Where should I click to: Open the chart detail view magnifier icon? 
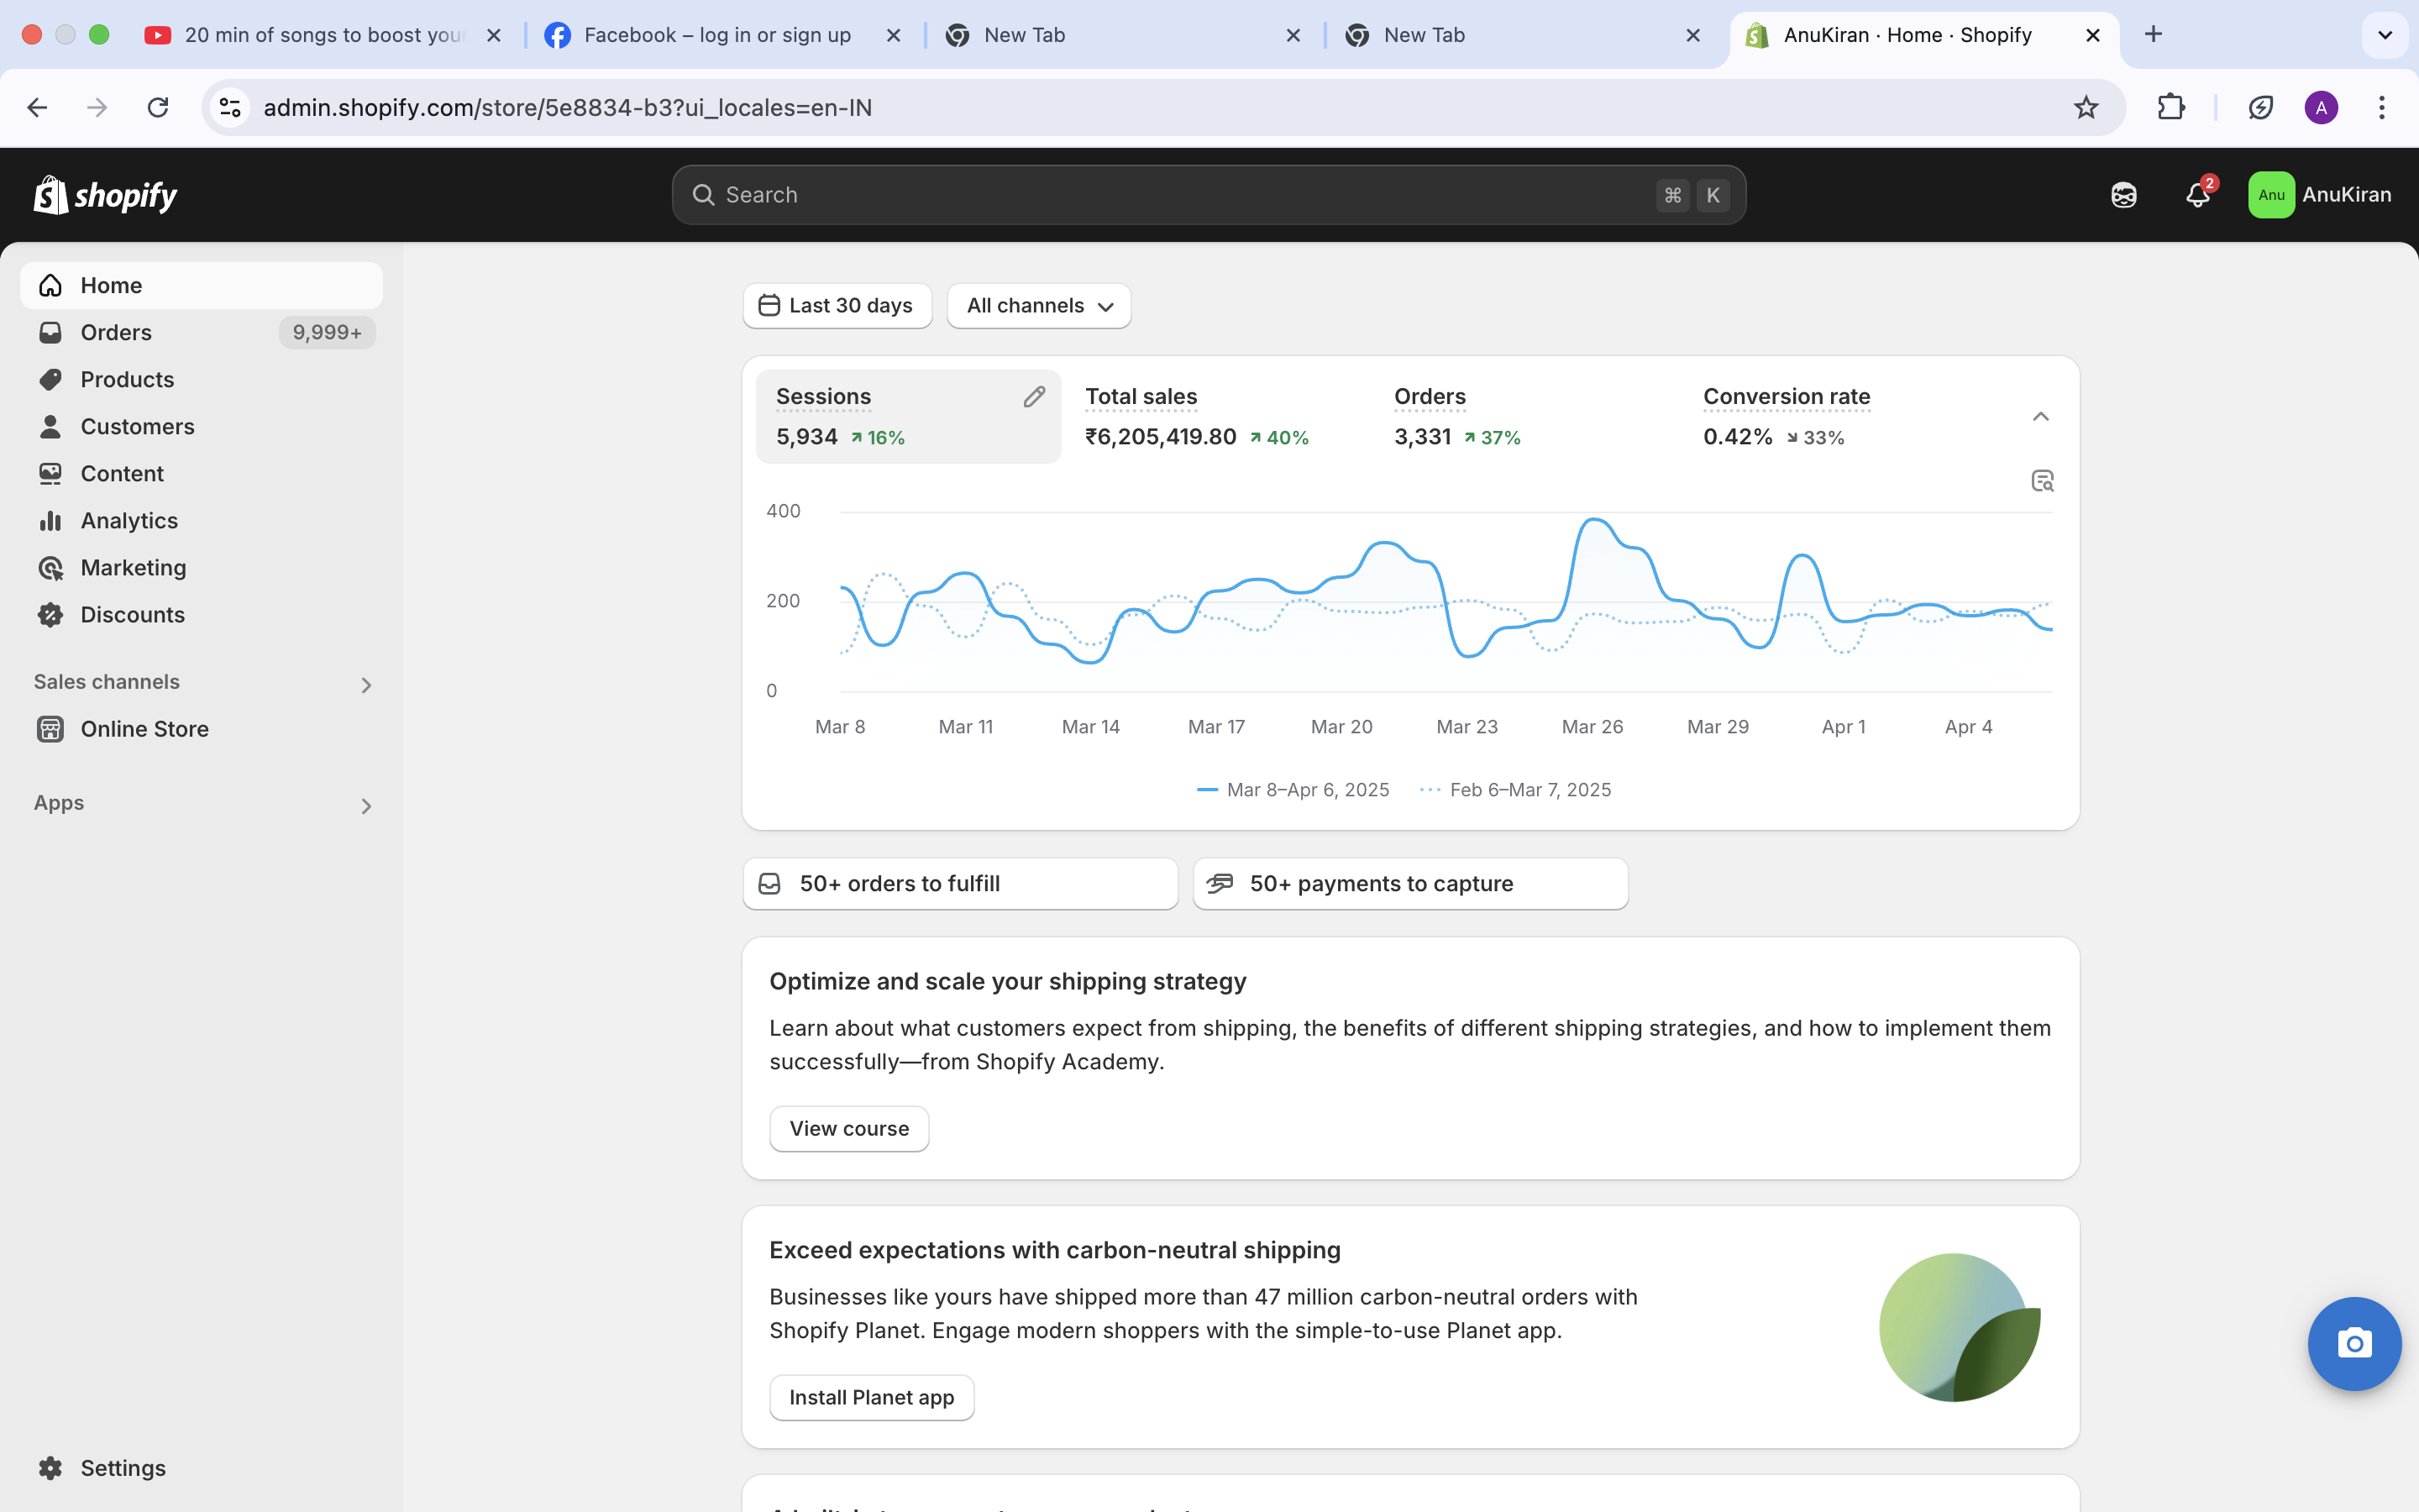click(x=2042, y=481)
